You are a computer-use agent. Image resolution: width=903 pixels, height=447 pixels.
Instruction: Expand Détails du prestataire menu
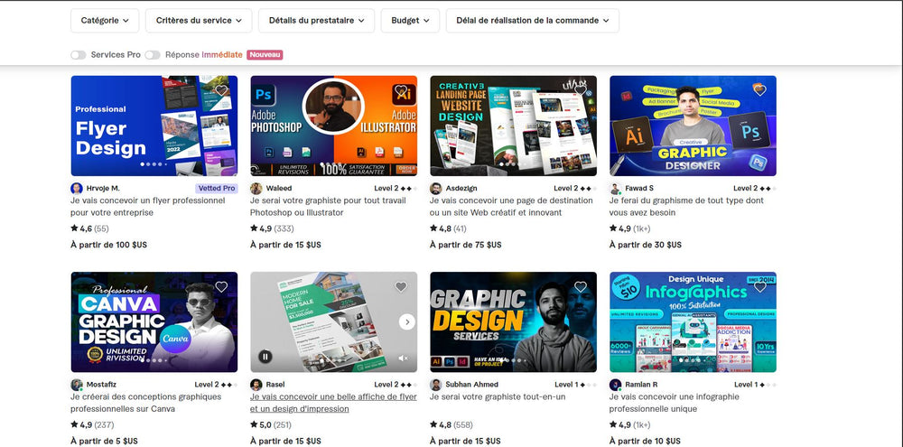(x=316, y=20)
